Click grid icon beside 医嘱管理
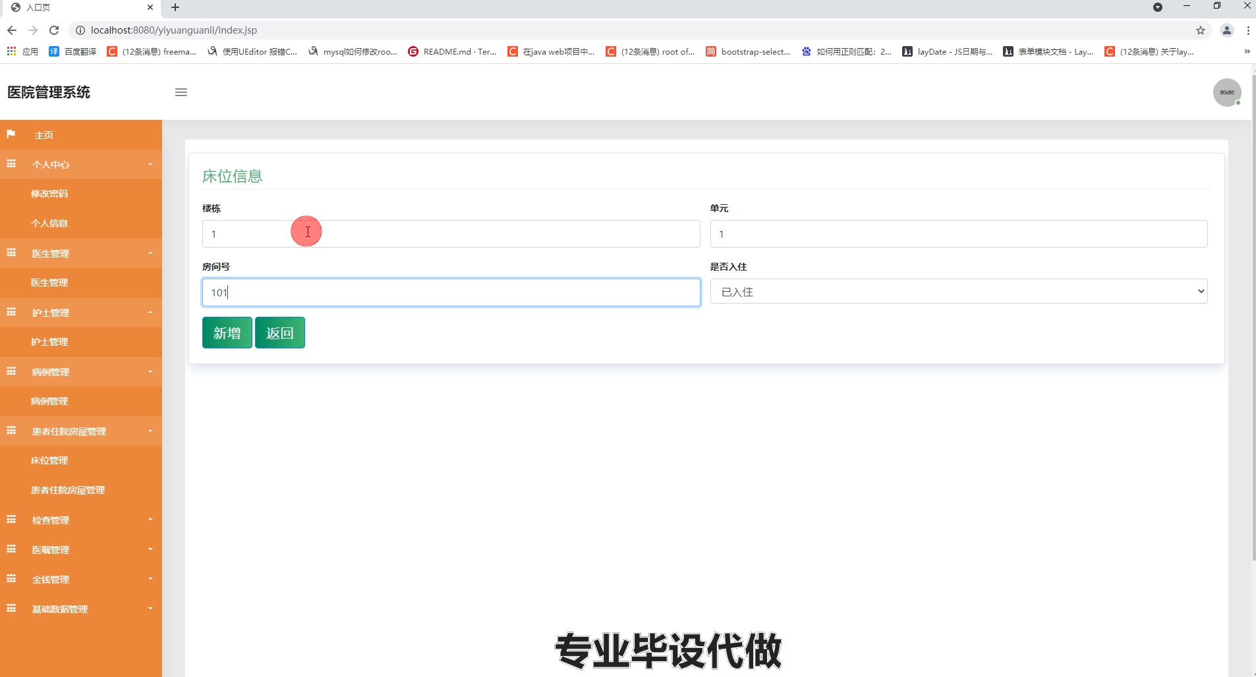This screenshot has width=1256, height=677. tap(11, 549)
